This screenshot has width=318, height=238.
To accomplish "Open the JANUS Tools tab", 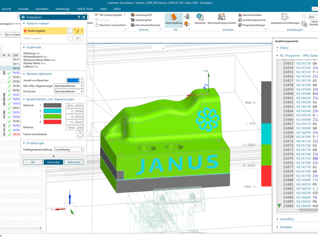I will (x=85, y=9).
